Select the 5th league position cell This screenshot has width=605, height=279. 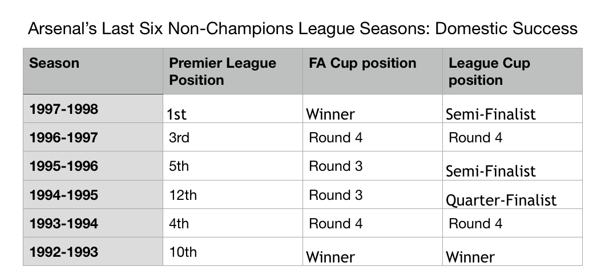tap(233, 166)
